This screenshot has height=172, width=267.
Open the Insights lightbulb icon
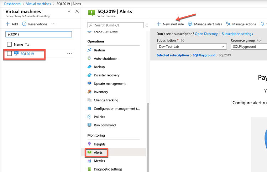[90, 144]
